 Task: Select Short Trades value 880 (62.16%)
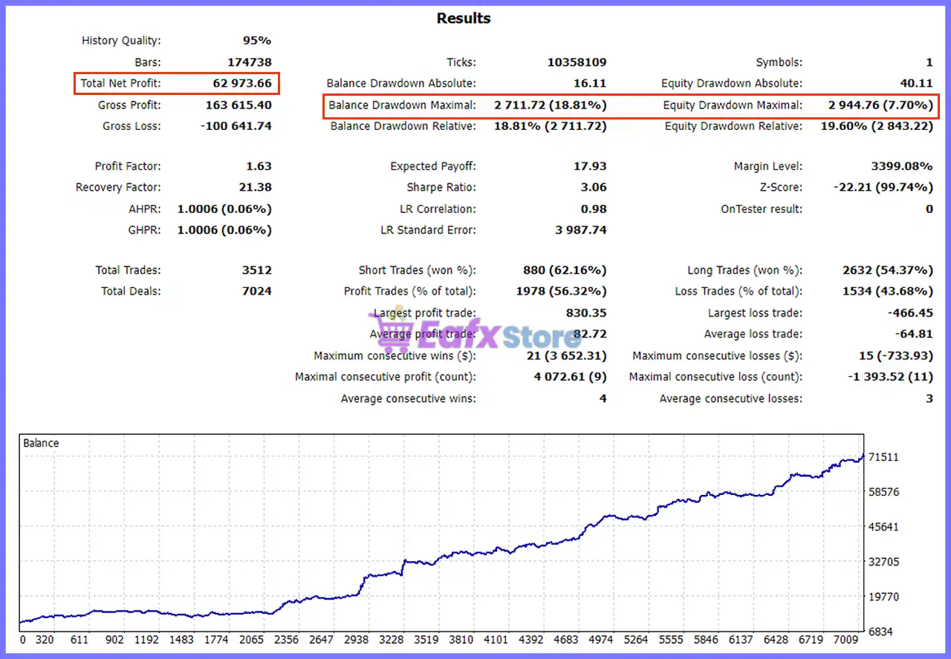coord(565,270)
